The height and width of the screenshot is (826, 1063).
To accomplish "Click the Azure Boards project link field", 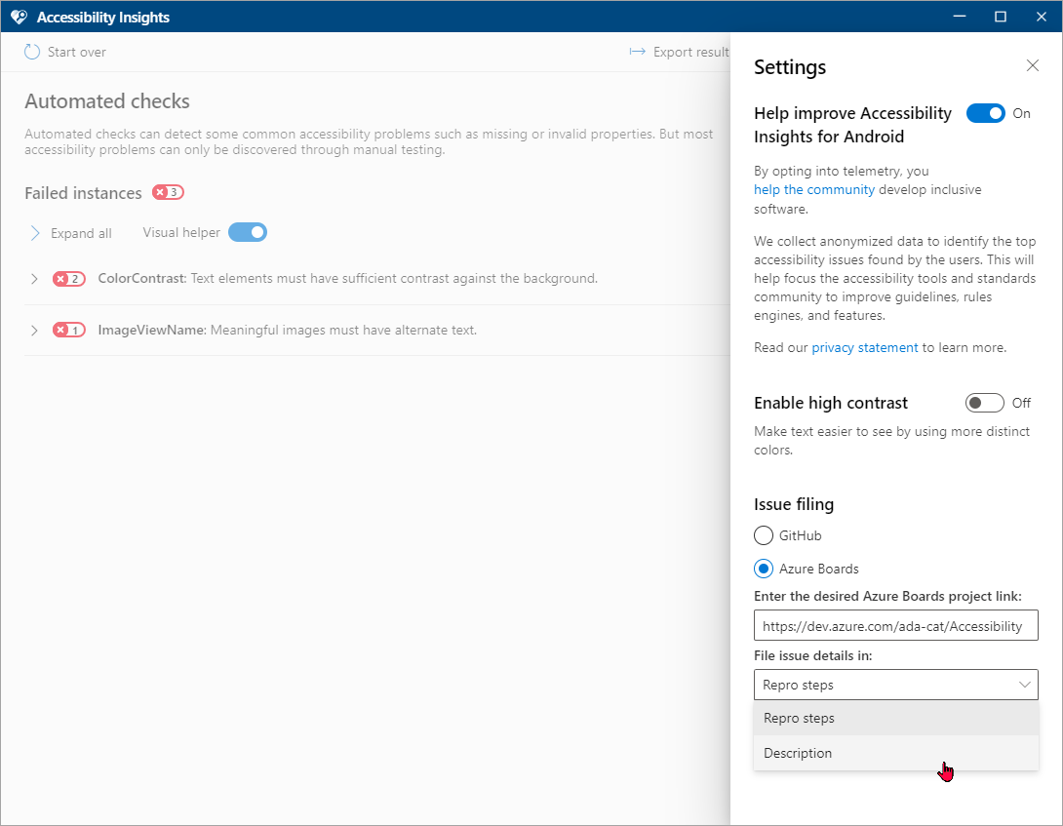I will pos(895,625).
